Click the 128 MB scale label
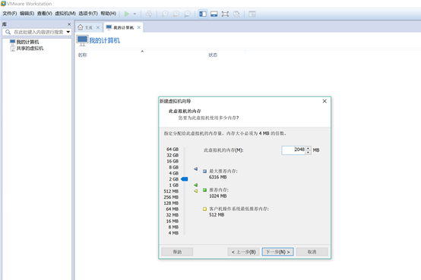Screen dimensions: 421x280 point(171,203)
